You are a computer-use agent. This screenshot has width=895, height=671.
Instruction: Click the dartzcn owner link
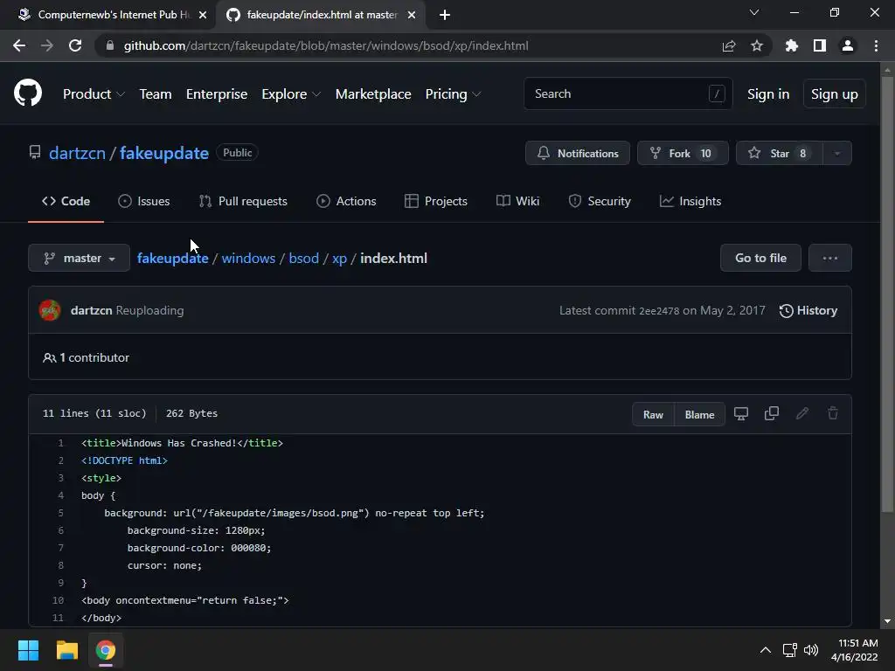point(77,153)
